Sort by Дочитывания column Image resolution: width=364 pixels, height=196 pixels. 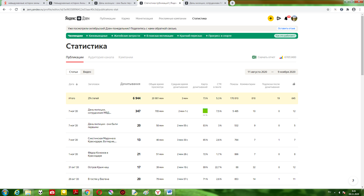click(130, 84)
